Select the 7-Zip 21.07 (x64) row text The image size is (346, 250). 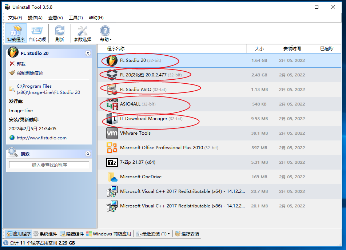pos(138,162)
